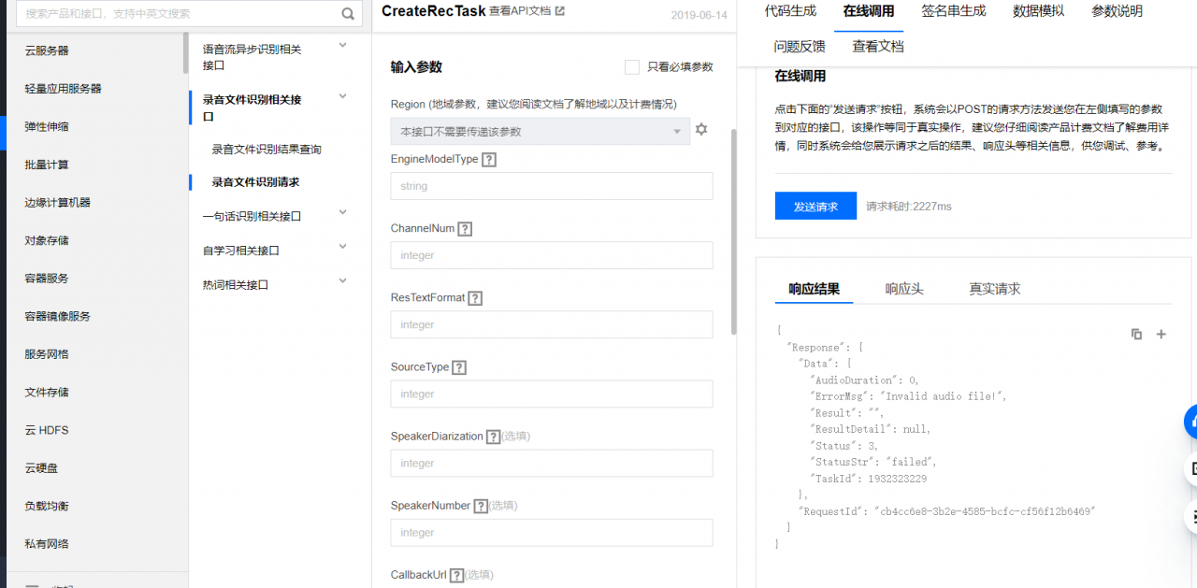
Task: Click the plus icon in the response result panel
Action: pos(1161,334)
